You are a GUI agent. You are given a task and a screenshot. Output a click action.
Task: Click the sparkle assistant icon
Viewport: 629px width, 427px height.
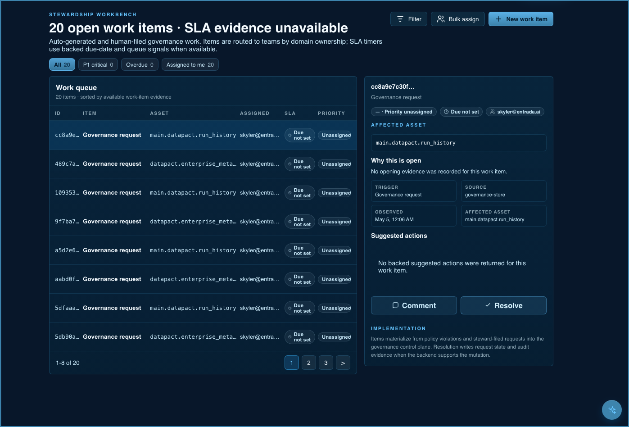point(612,410)
